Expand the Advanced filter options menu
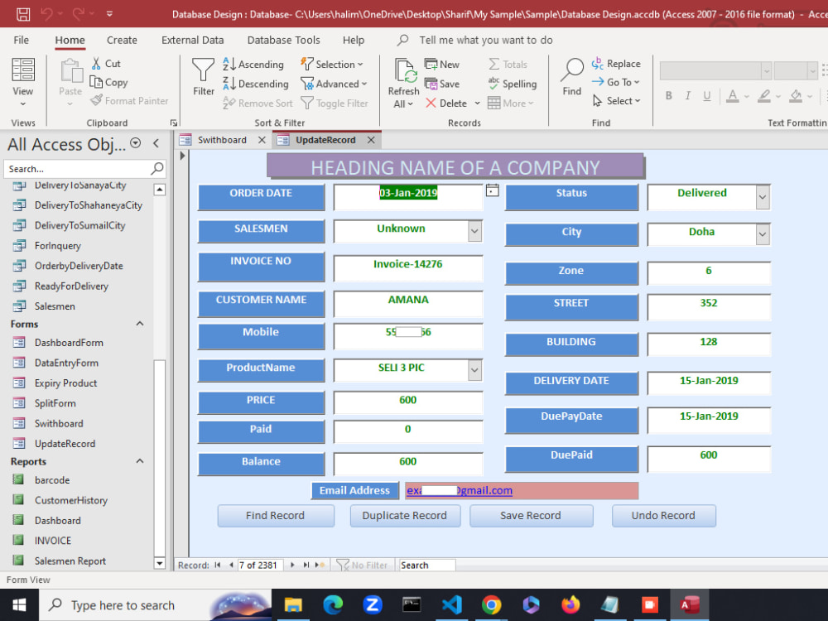828x621 pixels. click(335, 83)
